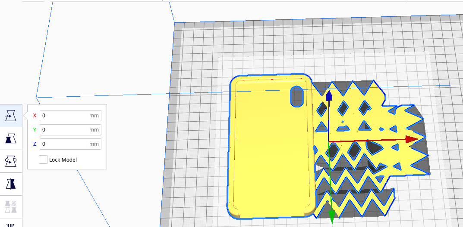The width and height of the screenshot is (463, 227).
Task: Enable the Lock Model checkbox
Action: pos(43,160)
